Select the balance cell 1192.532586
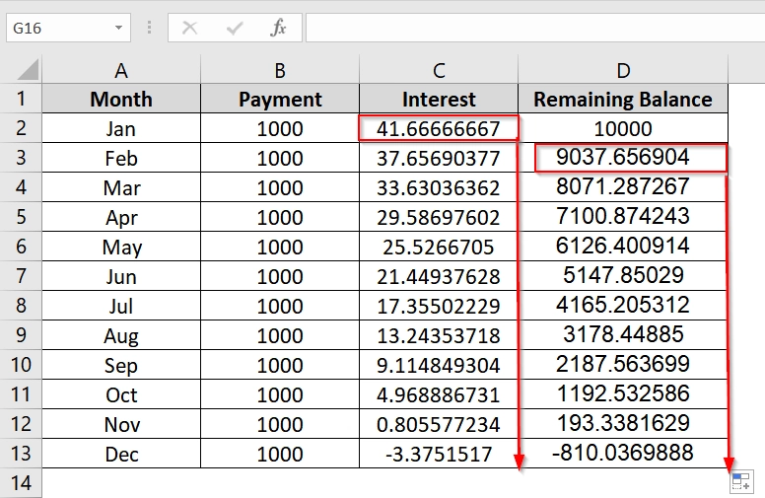 623,394
